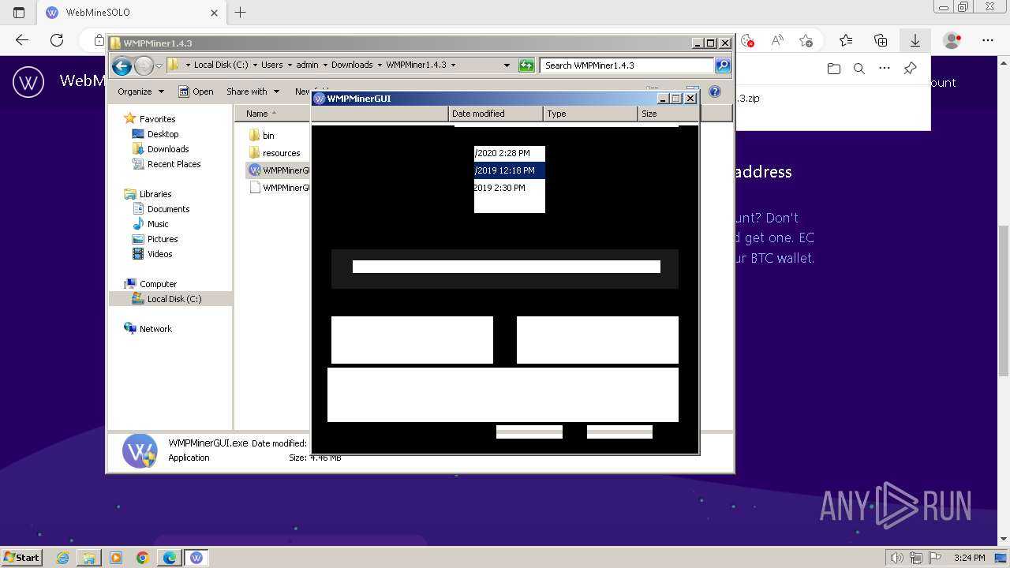Open Windows Media Player from taskbar
This screenshot has width=1010, height=568.
point(116,558)
